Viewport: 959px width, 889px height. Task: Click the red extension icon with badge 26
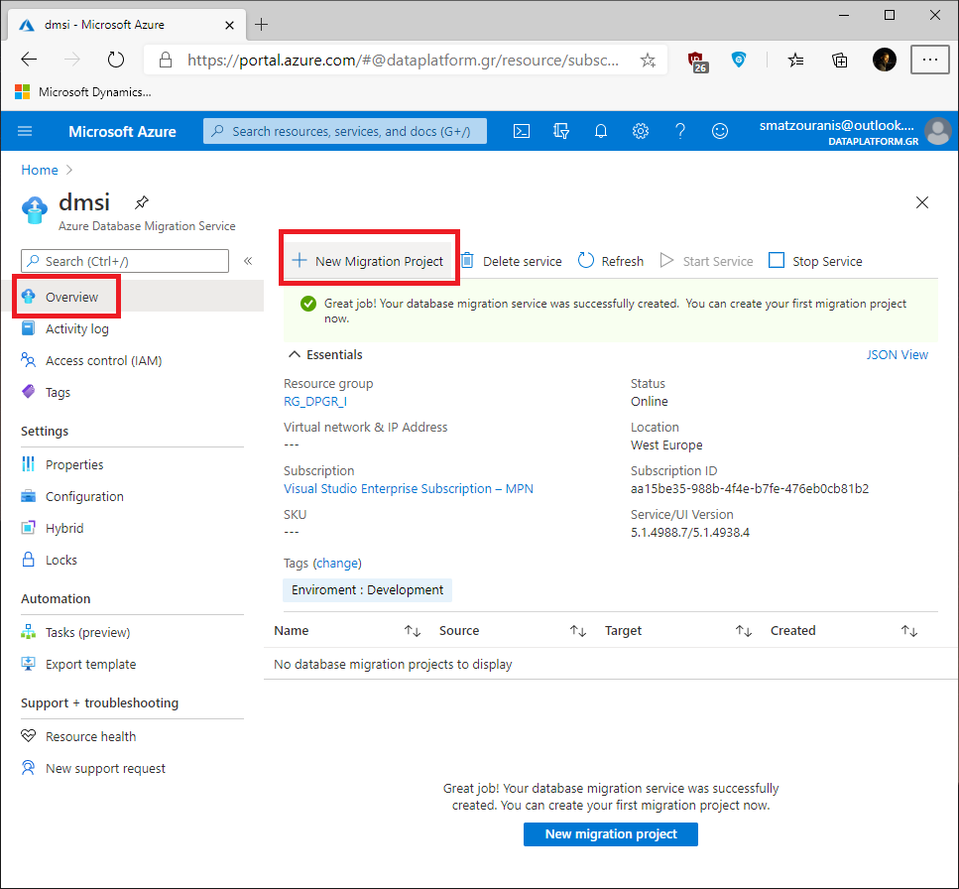[x=697, y=62]
